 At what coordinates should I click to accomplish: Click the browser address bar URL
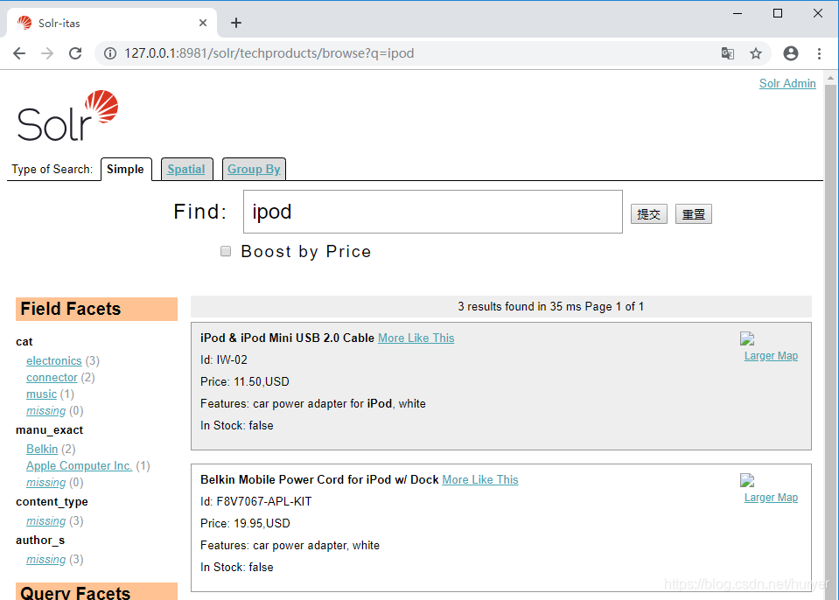coord(269,53)
